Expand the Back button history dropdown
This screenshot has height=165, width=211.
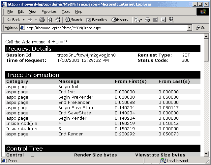(x=23, y=20)
